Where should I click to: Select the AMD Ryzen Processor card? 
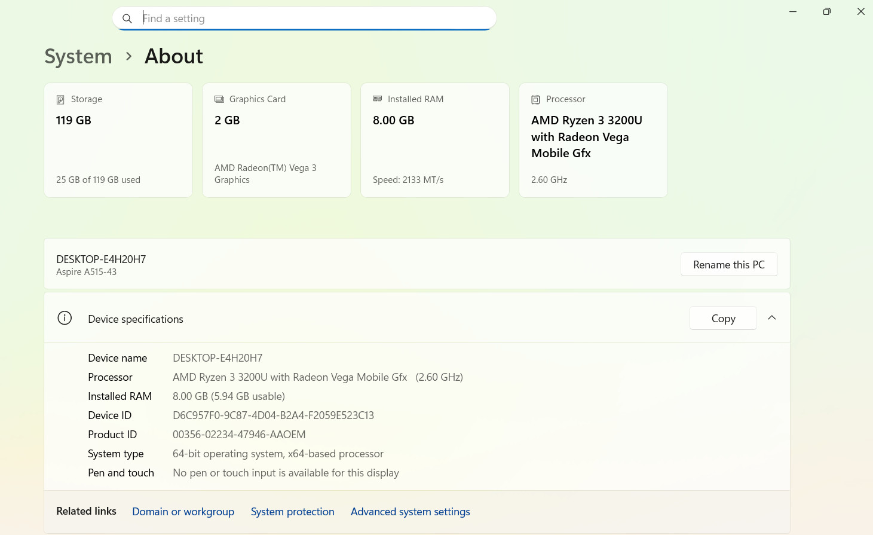coord(593,140)
